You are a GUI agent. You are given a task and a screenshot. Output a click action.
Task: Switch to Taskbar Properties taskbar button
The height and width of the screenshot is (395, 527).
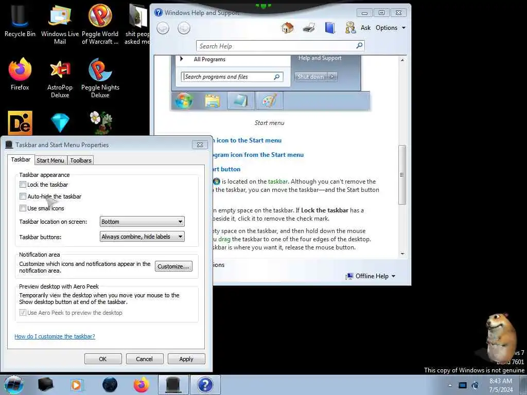pos(173,385)
